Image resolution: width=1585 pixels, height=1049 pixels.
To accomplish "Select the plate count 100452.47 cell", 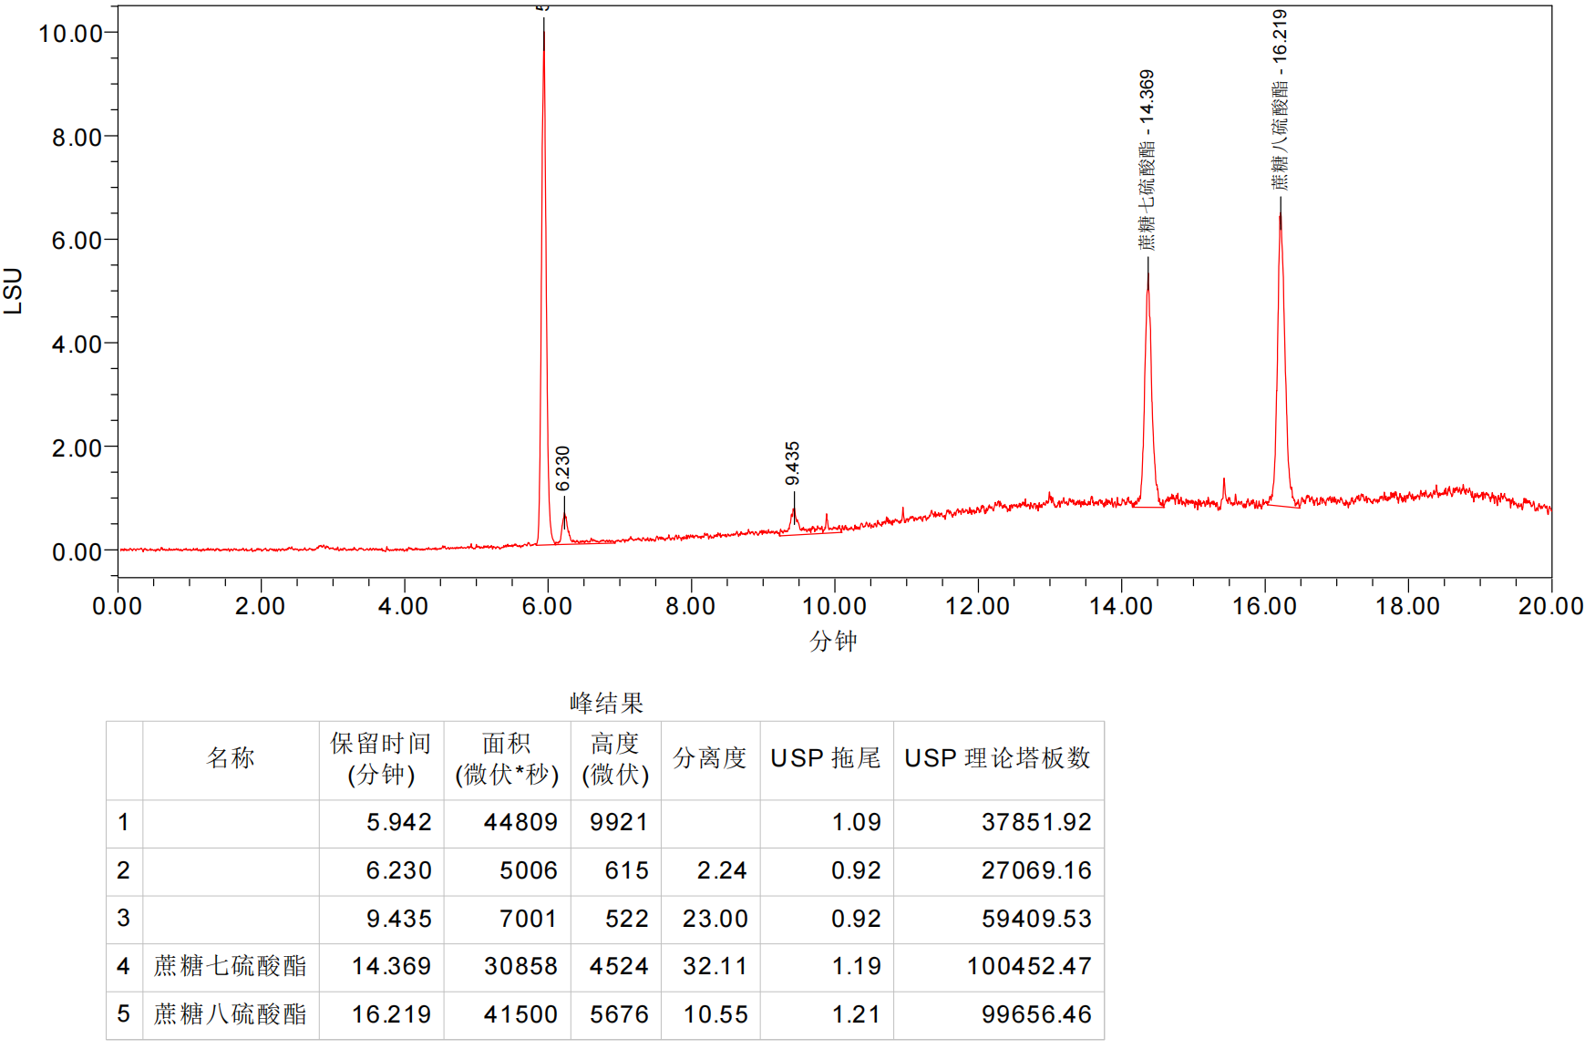I will (x=1028, y=966).
